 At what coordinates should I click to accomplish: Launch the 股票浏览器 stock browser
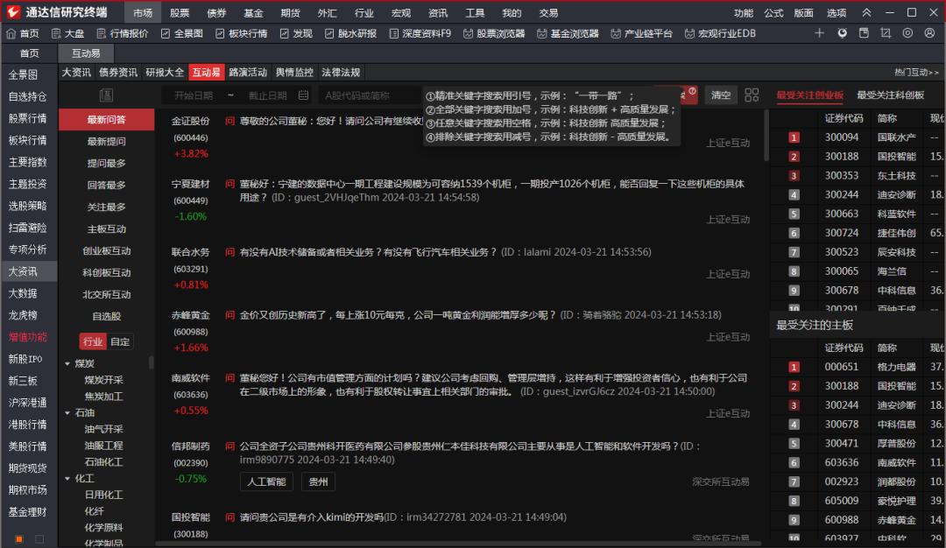(494, 34)
